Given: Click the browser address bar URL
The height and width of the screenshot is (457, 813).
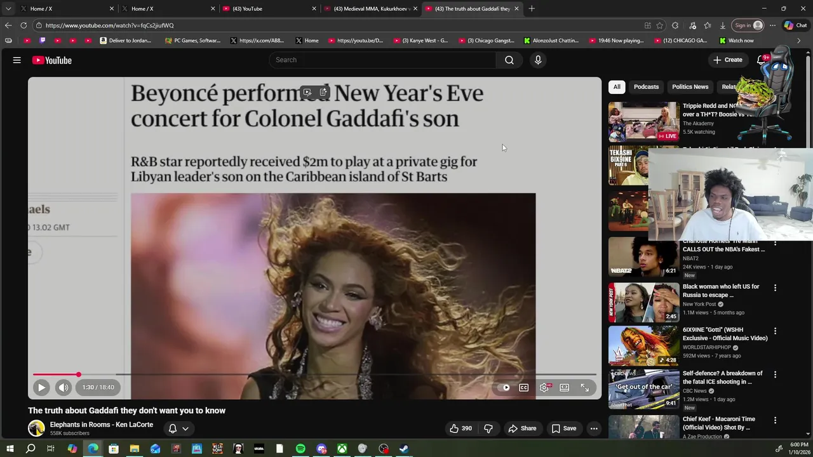Looking at the screenshot, I should (109, 25).
